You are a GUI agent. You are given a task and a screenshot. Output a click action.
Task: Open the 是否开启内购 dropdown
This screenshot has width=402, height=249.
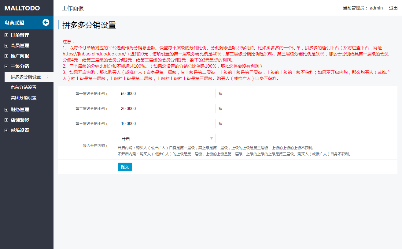click(x=167, y=138)
